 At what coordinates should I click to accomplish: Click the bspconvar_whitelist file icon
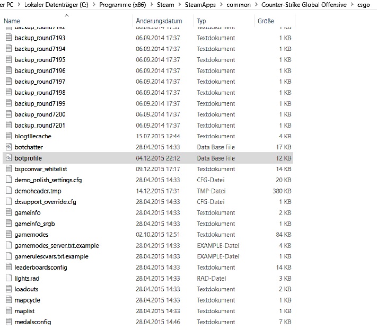pos(8,168)
